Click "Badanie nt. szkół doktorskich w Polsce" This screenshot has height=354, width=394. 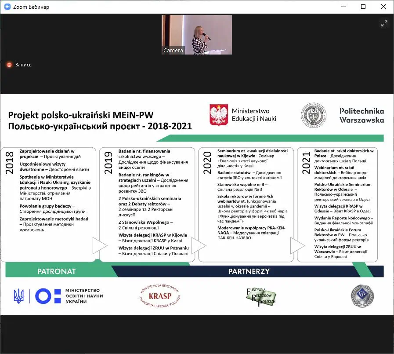(344, 153)
